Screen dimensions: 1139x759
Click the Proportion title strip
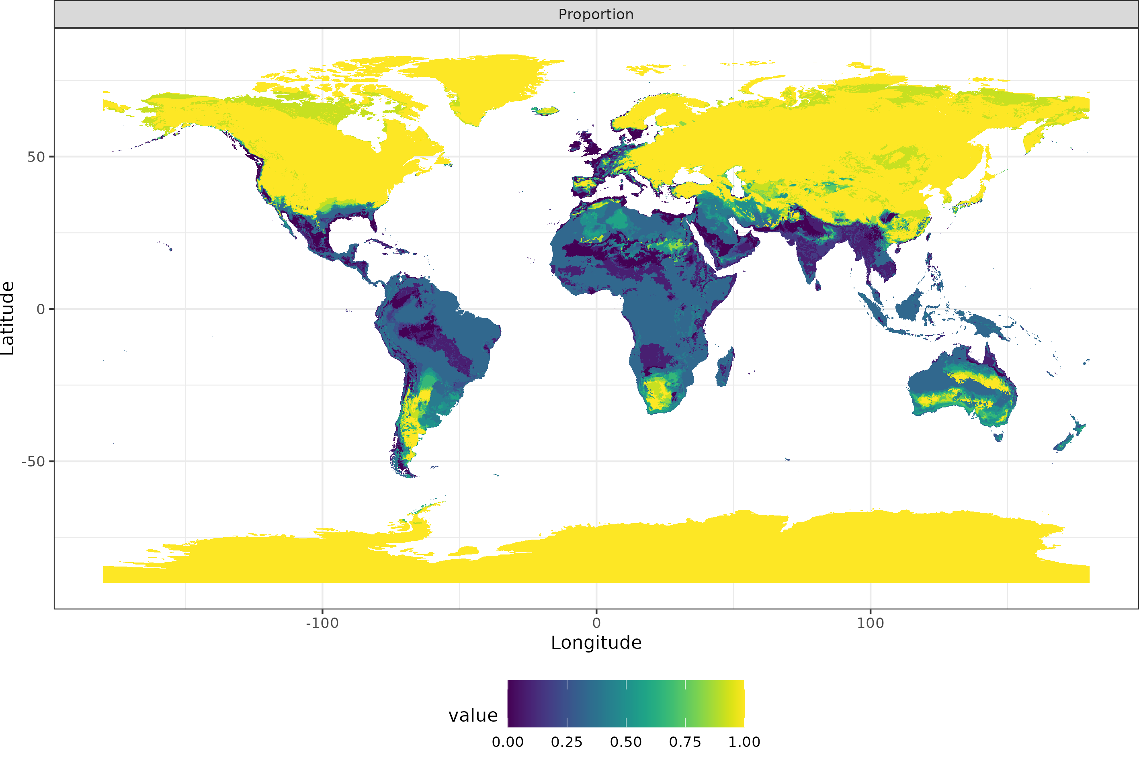pyautogui.click(x=596, y=14)
